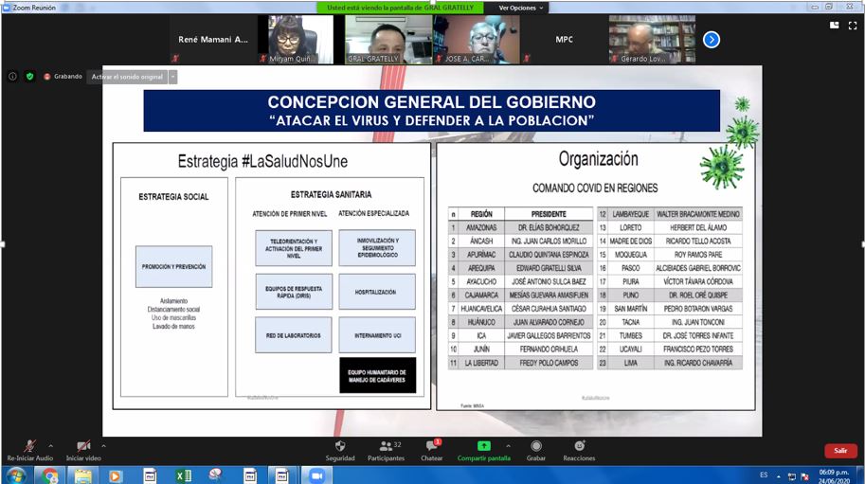The width and height of the screenshot is (865, 484).
Task: Click the meeting info icon beside the green shield
Action: click(x=12, y=77)
